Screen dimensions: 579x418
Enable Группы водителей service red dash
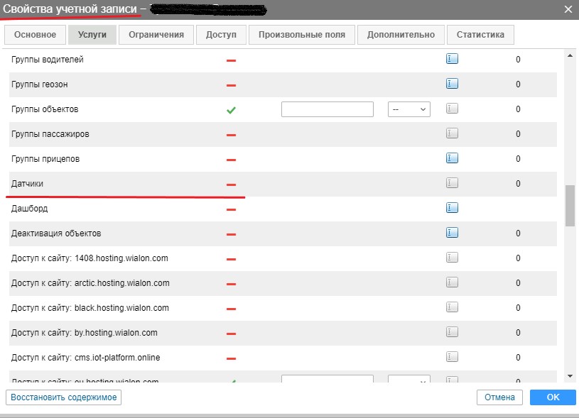click(231, 60)
